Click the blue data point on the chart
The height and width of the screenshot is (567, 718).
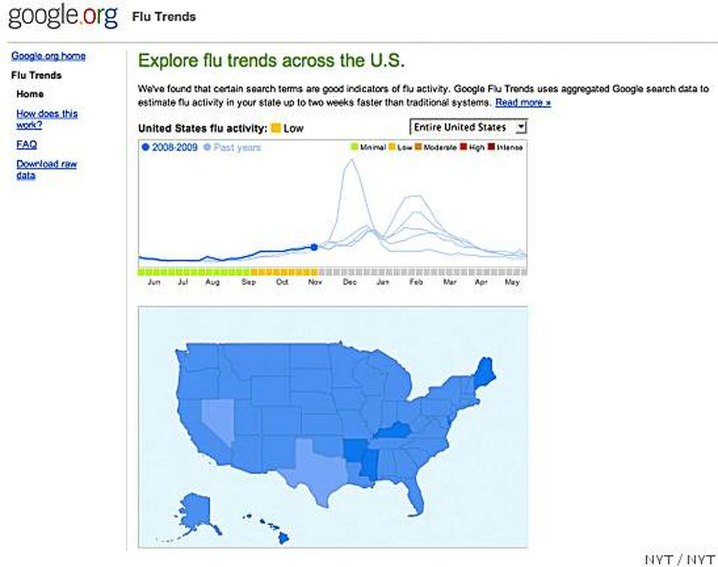click(314, 246)
